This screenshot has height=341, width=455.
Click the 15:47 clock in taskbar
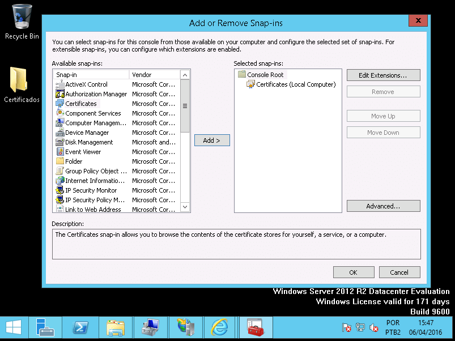[426, 323]
